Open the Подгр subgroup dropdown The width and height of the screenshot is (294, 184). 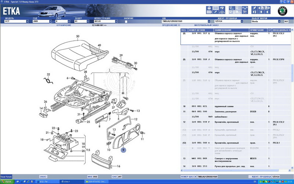coord(88,21)
